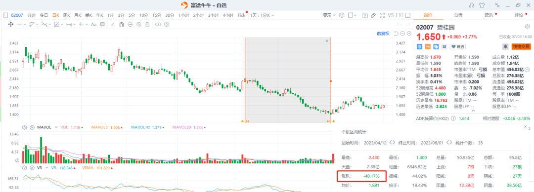Remove the VR indicator
The image size is (534, 192).
[x=32, y=168]
